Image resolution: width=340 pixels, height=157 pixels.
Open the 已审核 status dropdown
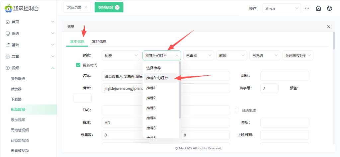click(198, 55)
